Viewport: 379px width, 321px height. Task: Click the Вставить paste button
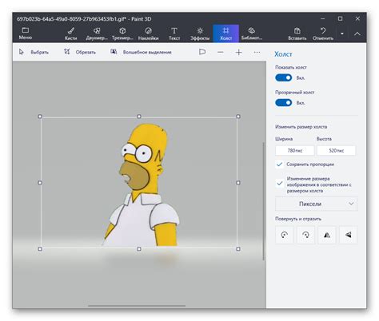pos(297,34)
